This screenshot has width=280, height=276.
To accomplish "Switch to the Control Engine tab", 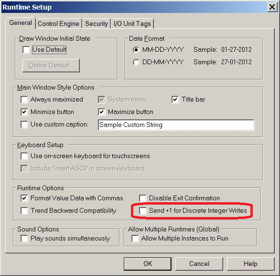I will click(x=58, y=23).
